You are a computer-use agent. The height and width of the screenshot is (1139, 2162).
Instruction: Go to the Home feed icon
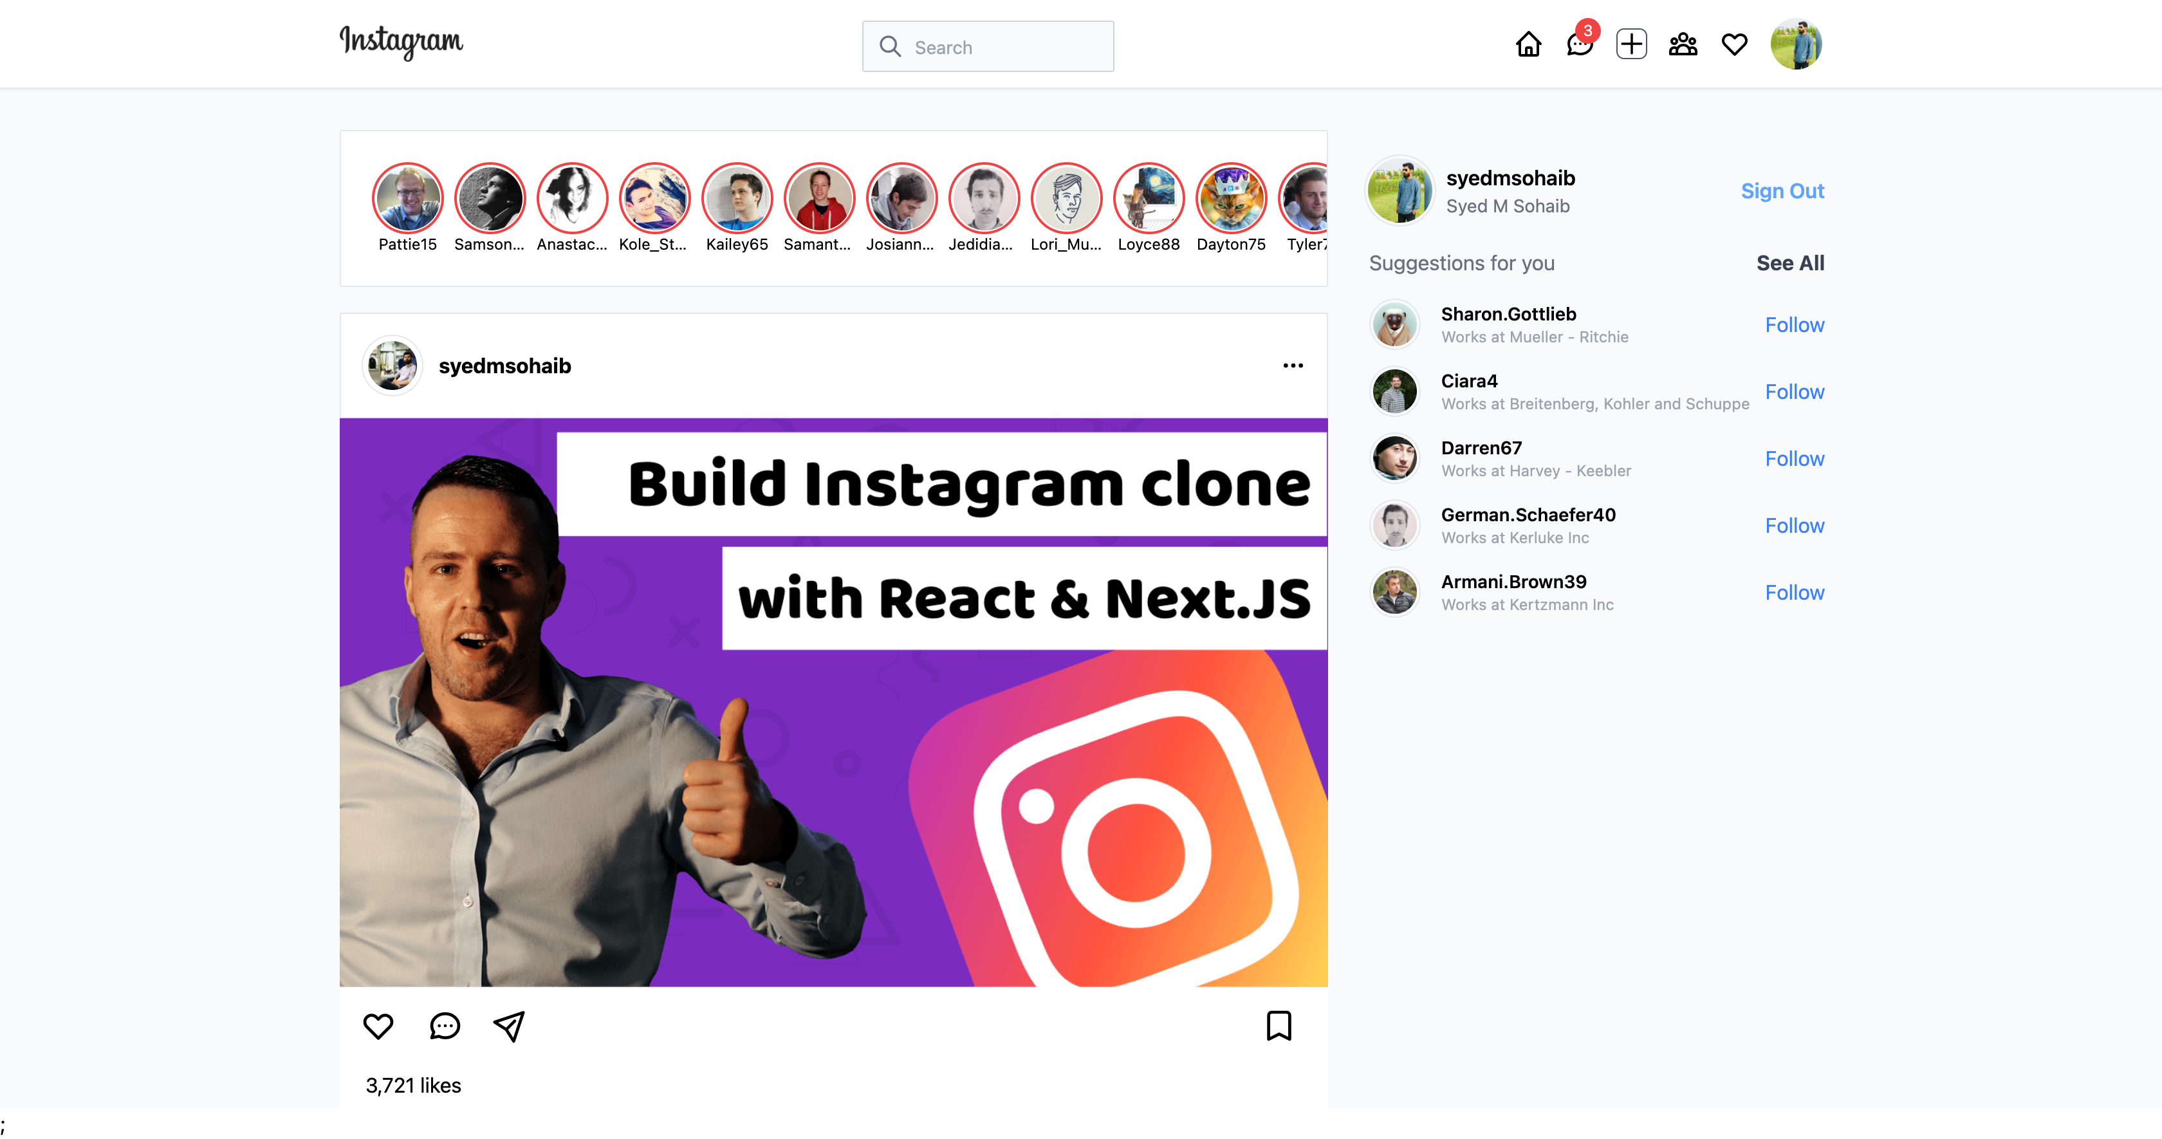pyautogui.click(x=1528, y=44)
